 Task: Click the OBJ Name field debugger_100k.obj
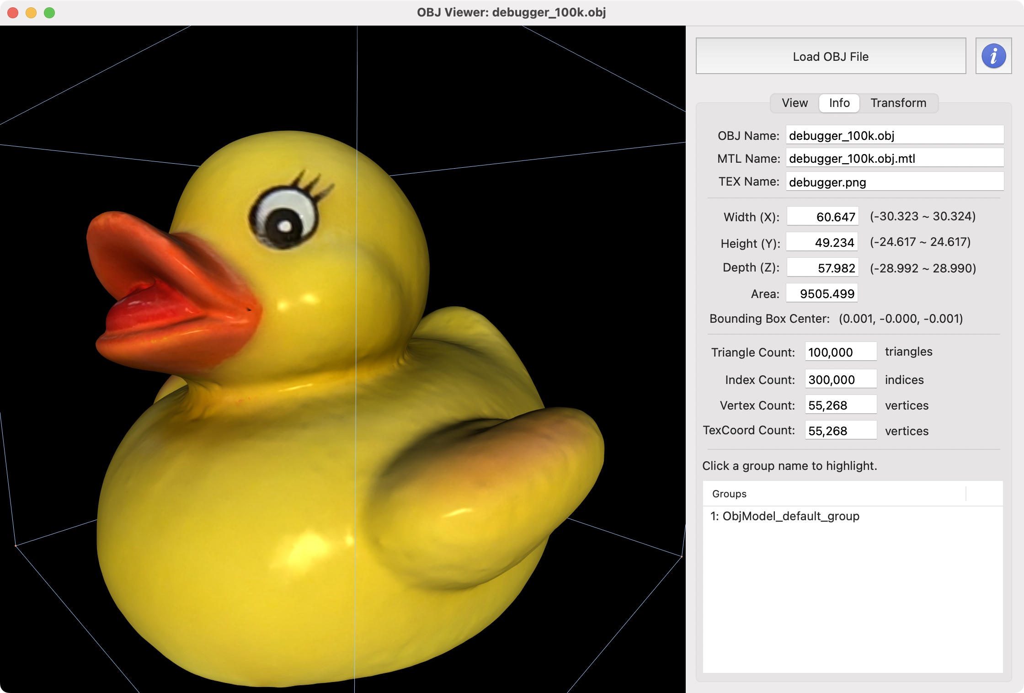tap(895, 135)
